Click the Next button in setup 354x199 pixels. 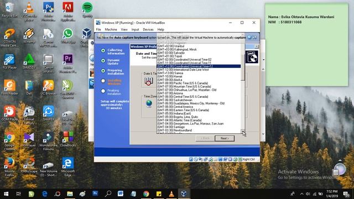(225, 138)
